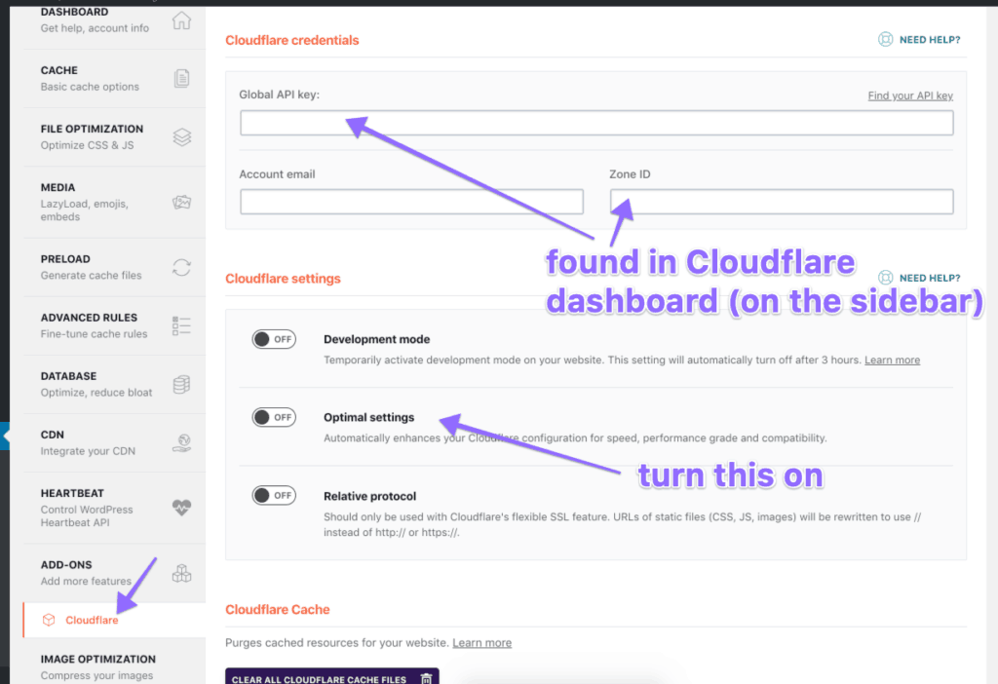
Task: Click the Advanced Rules list icon
Action: point(181,325)
